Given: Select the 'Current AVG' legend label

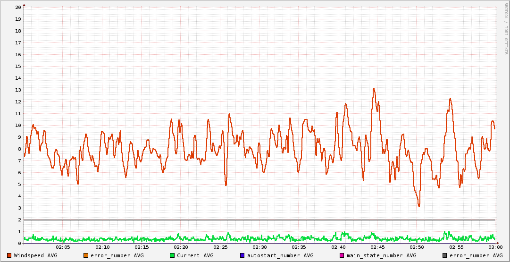Looking at the screenshot, I should [x=195, y=255].
